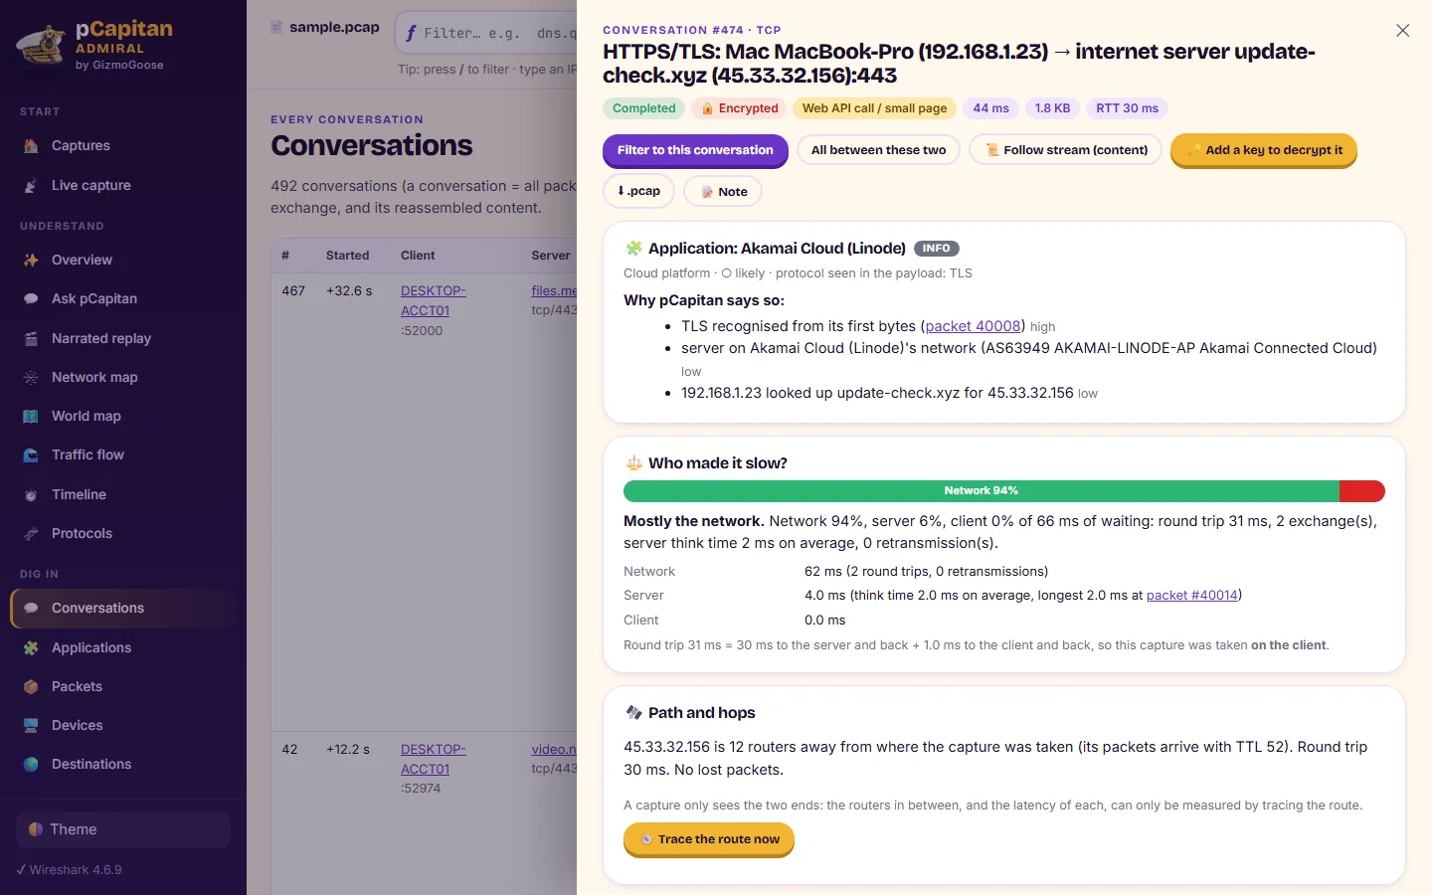Click the Traffic flow icon

(31, 455)
